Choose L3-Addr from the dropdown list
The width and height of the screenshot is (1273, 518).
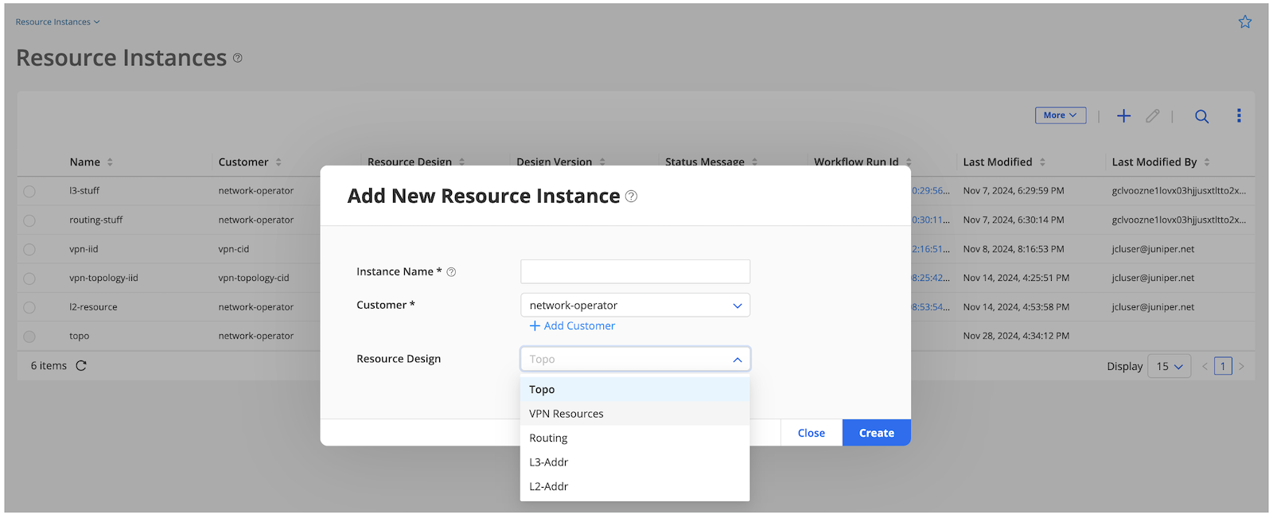(x=635, y=462)
